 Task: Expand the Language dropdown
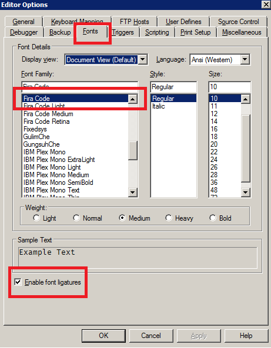pos(245,59)
